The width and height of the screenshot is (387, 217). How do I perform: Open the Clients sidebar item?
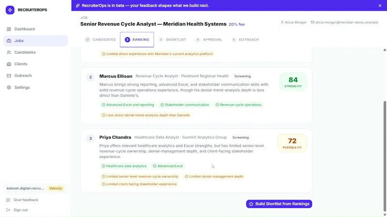click(x=35, y=64)
